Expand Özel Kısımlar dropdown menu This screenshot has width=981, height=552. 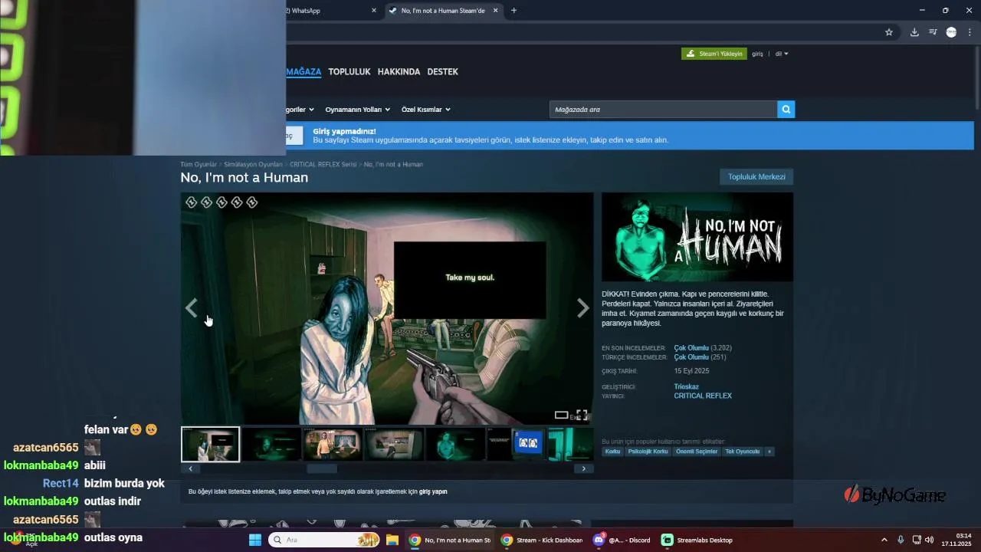coord(425,110)
